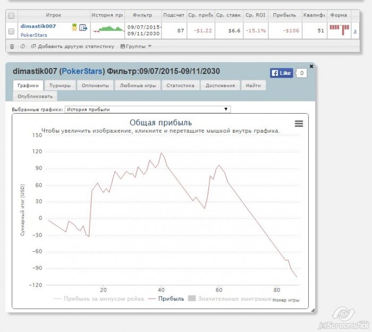372x332 pixels.
Task: Toggle the Прибыль legend series
Action: pyautogui.click(x=166, y=299)
